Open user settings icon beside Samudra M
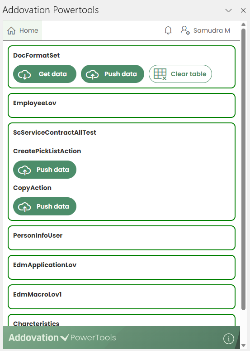Screen dimensions: 250x351 tap(185, 30)
